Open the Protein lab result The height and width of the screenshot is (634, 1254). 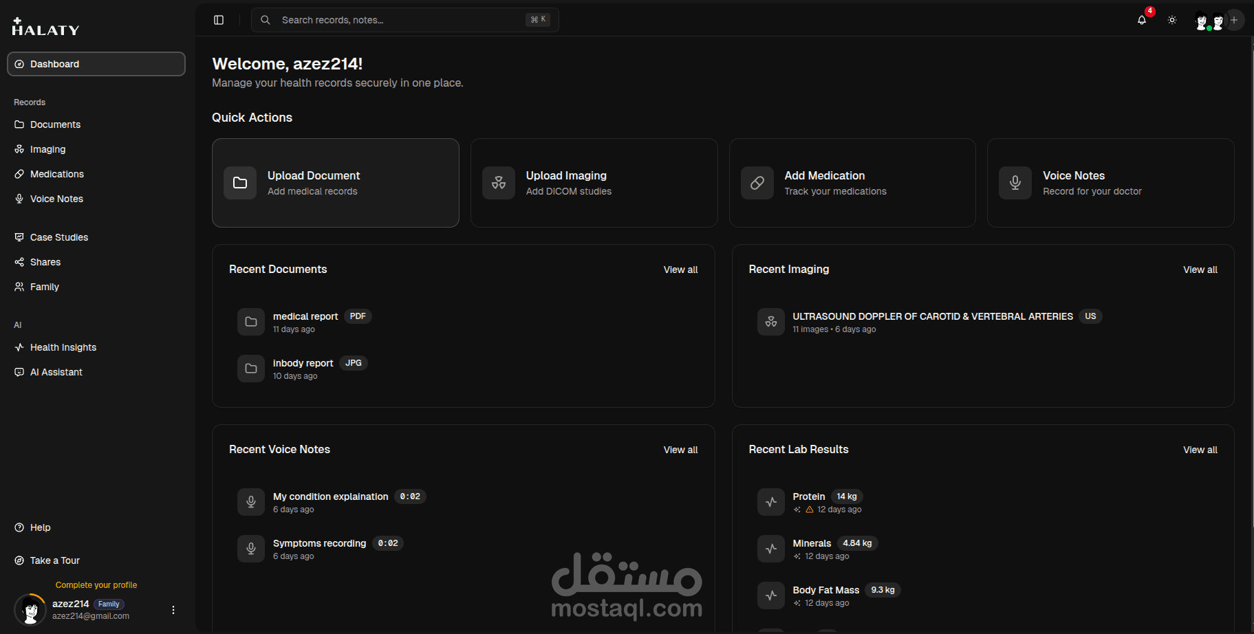pos(983,502)
